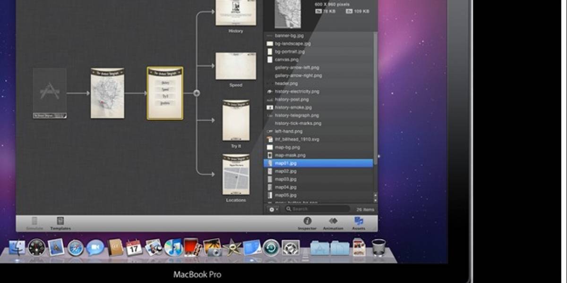
Task: Open the Inspector panel
Action: point(307,224)
